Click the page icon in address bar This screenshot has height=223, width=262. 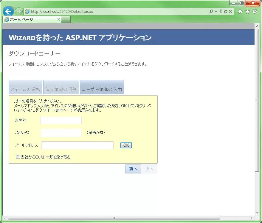tap(27, 11)
